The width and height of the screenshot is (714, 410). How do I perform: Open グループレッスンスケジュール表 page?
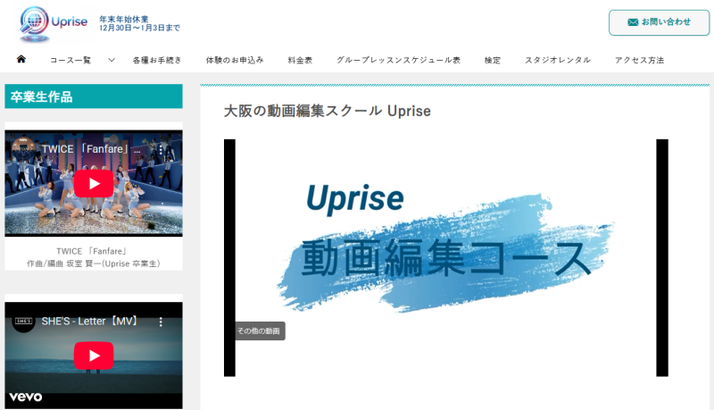[398, 60]
